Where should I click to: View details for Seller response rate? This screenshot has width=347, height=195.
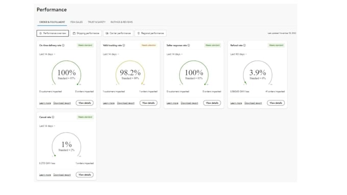coord(212,103)
